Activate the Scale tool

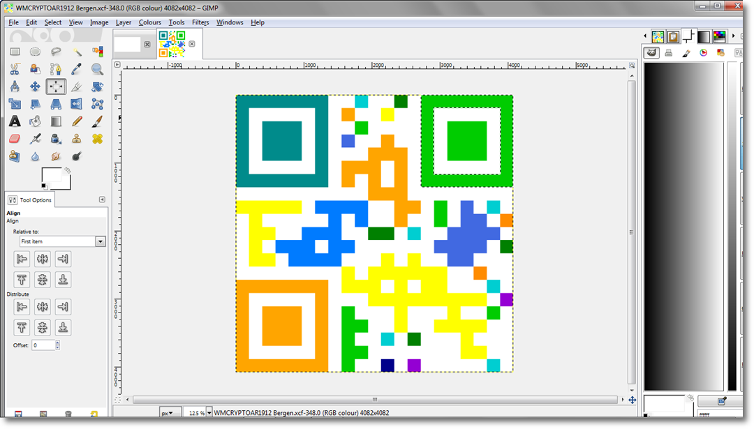pyautogui.click(x=15, y=104)
